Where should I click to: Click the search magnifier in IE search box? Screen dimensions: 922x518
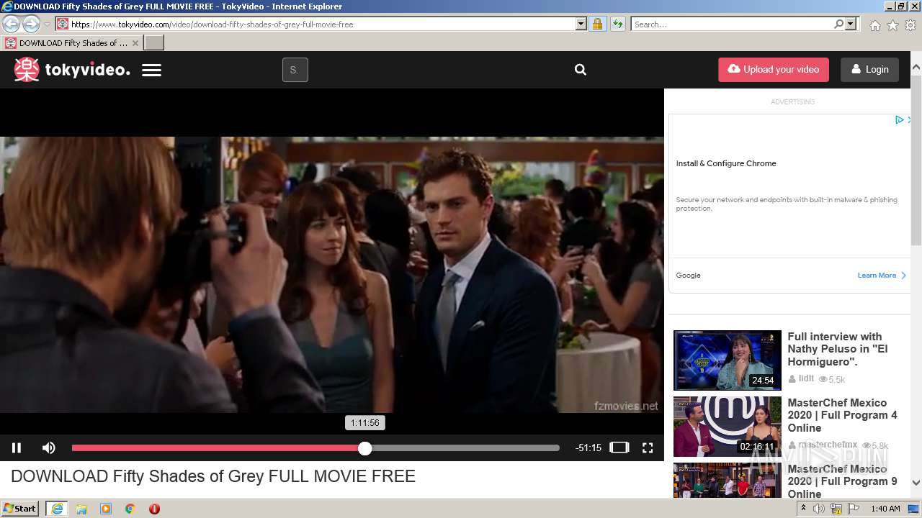(838, 24)
